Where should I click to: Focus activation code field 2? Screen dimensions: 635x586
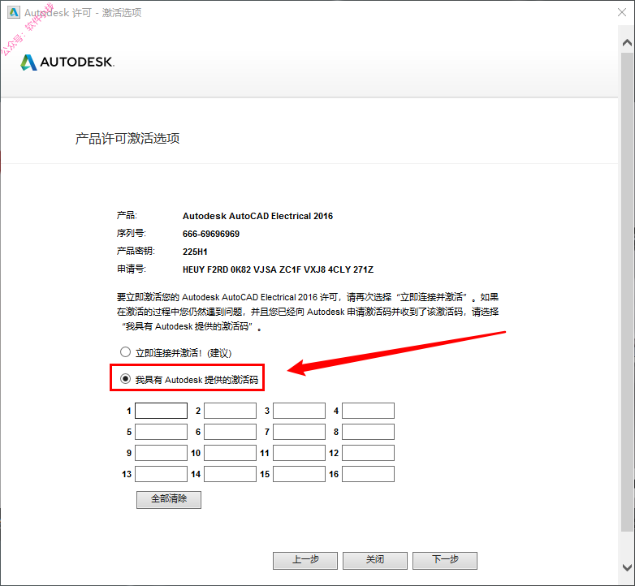point(230,411)
